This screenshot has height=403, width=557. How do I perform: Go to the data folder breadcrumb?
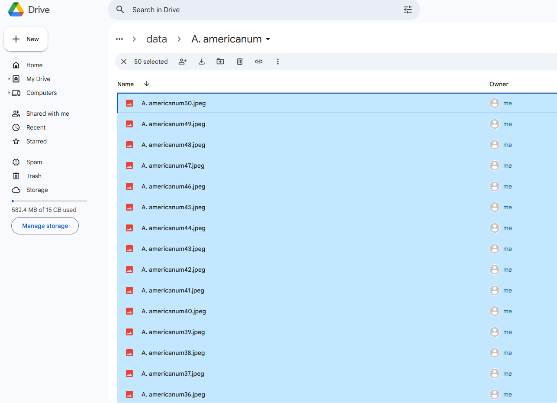157,39
